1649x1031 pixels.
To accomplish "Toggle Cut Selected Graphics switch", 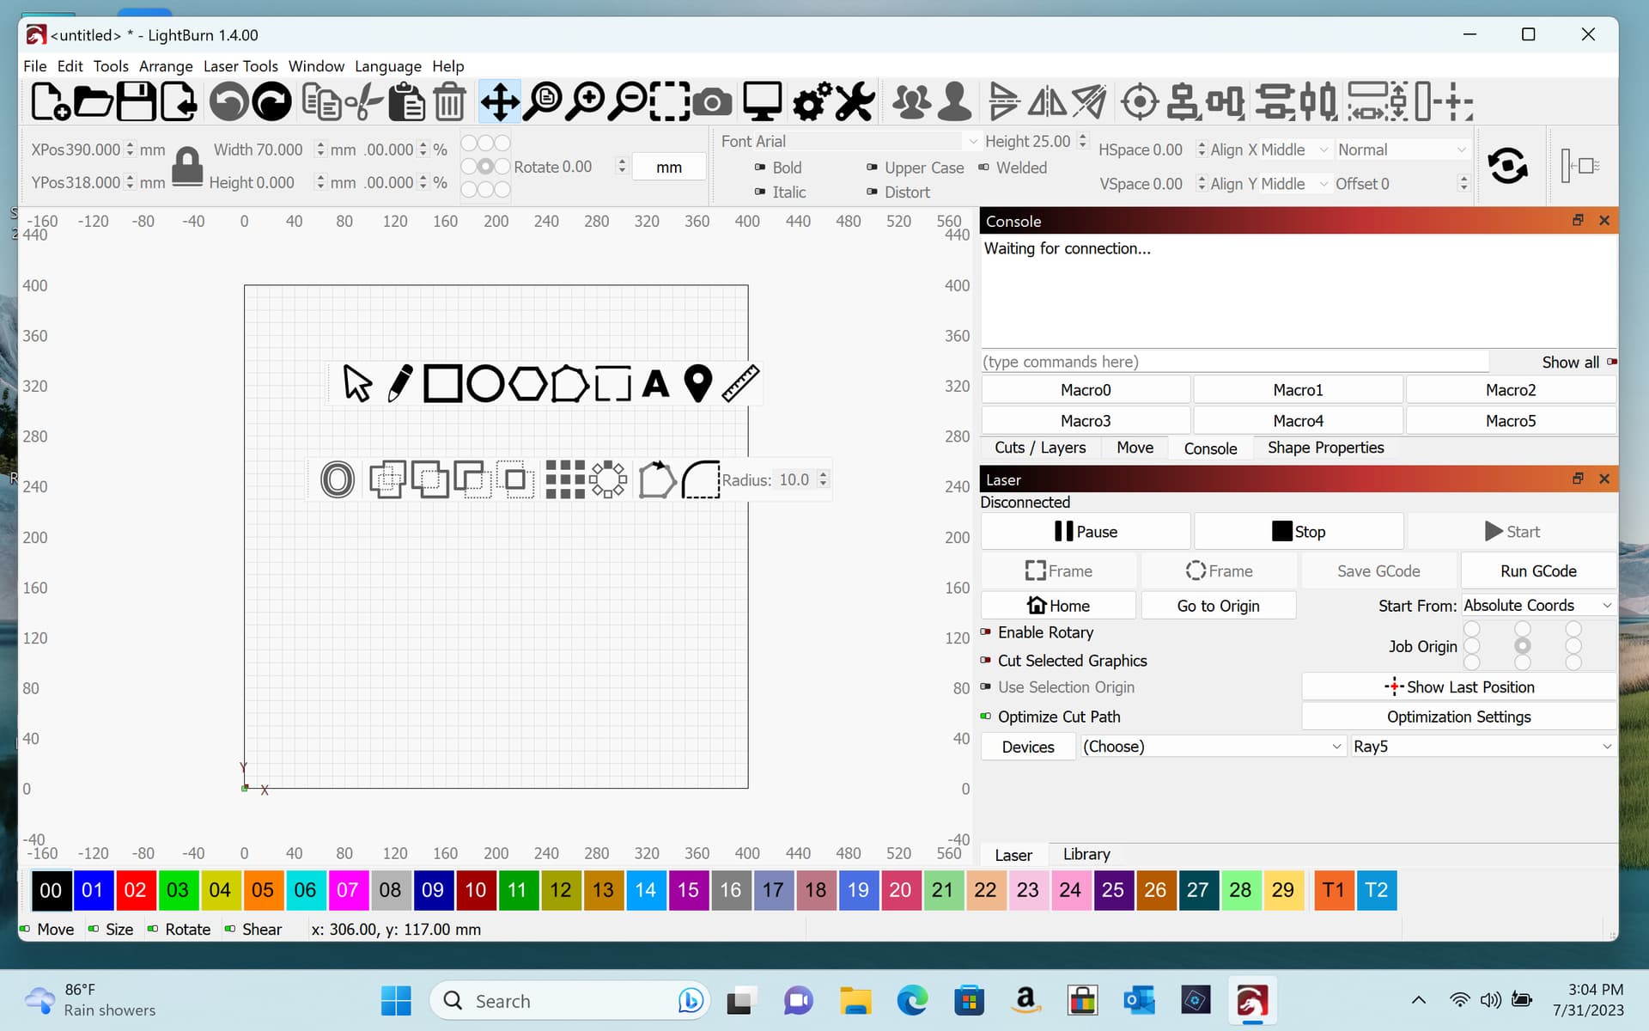I will pos(985,661).
